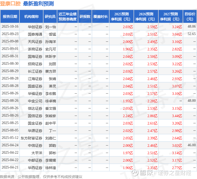The height and width of the screenshot is (179, 197).
Task: Click the 2027预测净利润 column header
Action: [171, 16]
